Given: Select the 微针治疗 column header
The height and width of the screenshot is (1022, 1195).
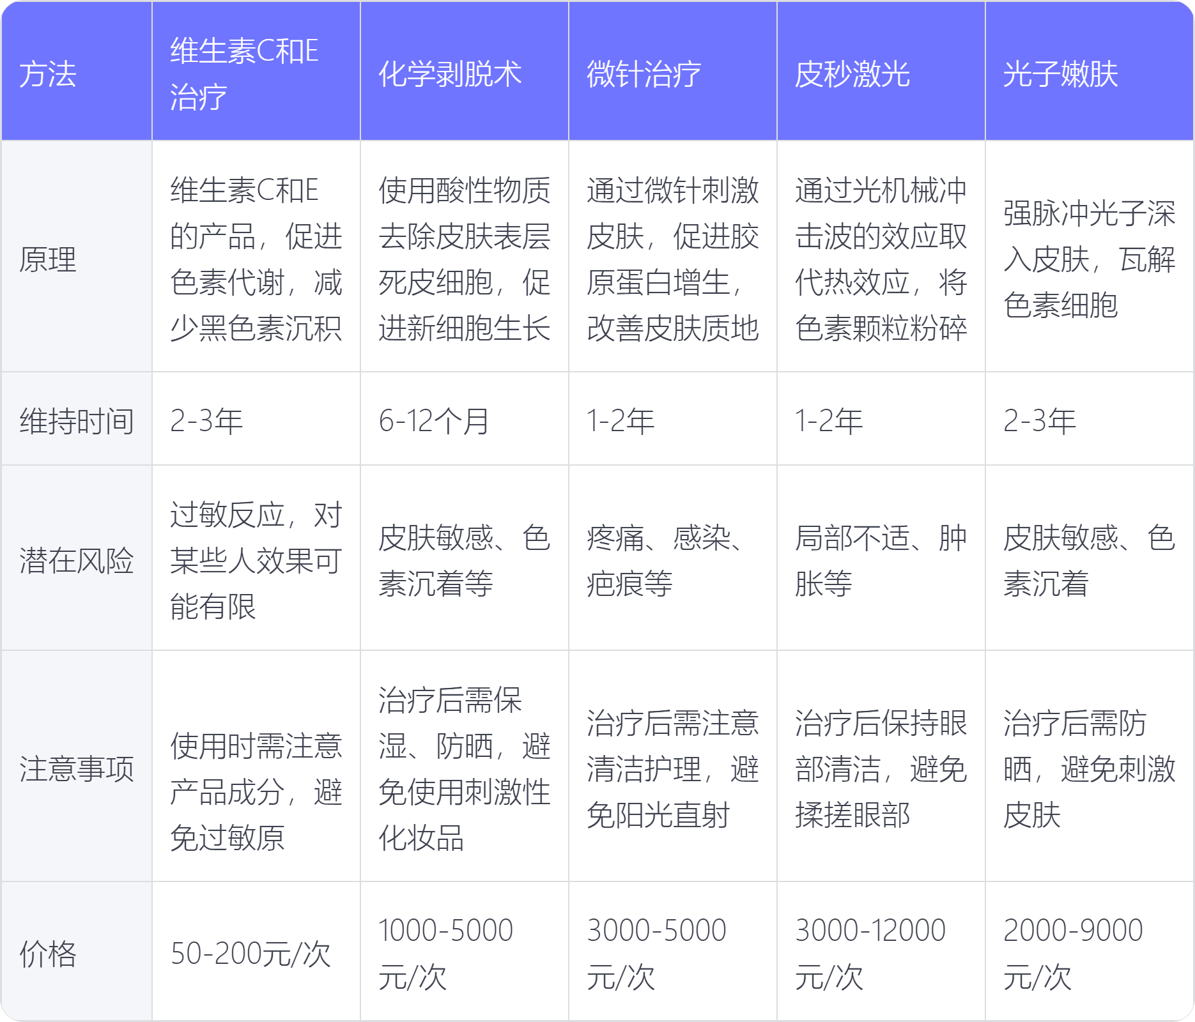Looking at the screenshot, I should coord(644,74).
